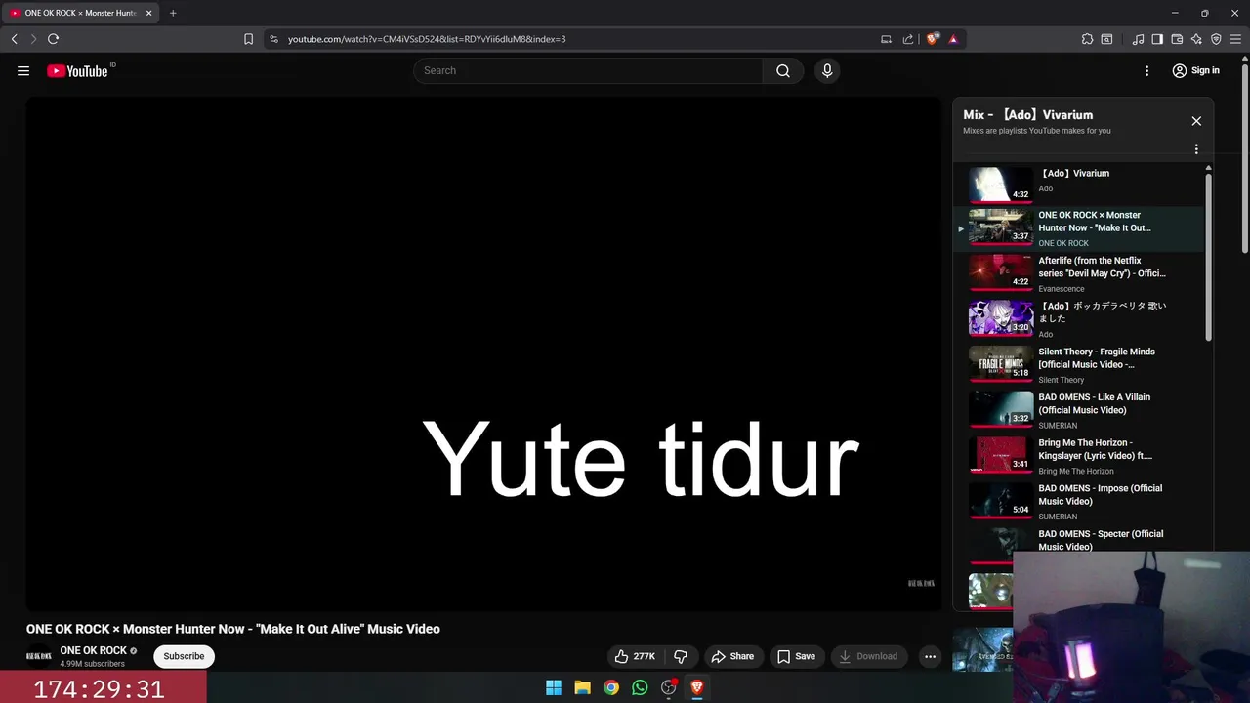Image resolution: width=1250 pixels, height=703 pixels.
Task: Click playlist panel scrollbar thumb
Action: pos(1208,256)
